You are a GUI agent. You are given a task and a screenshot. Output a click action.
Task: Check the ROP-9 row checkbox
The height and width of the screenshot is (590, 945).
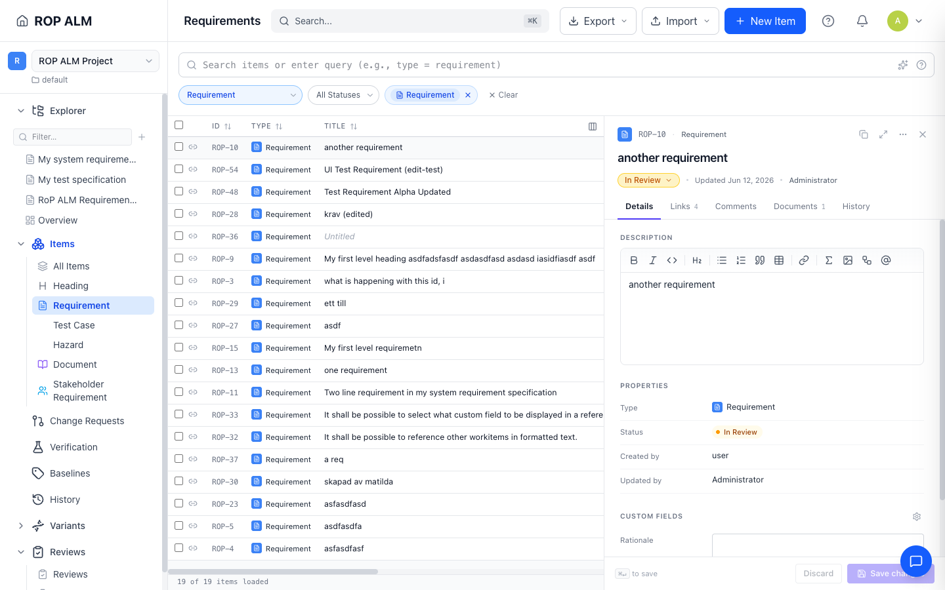click(178, 258)
